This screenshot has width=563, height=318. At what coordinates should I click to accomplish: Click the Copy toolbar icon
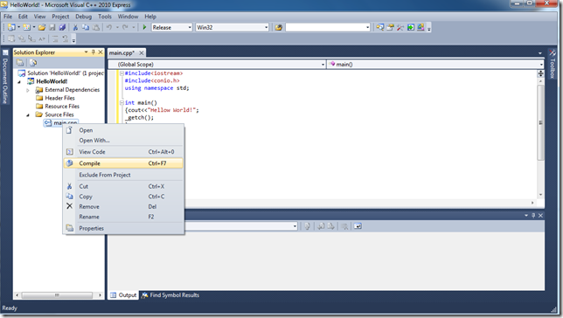click(86, 27)
